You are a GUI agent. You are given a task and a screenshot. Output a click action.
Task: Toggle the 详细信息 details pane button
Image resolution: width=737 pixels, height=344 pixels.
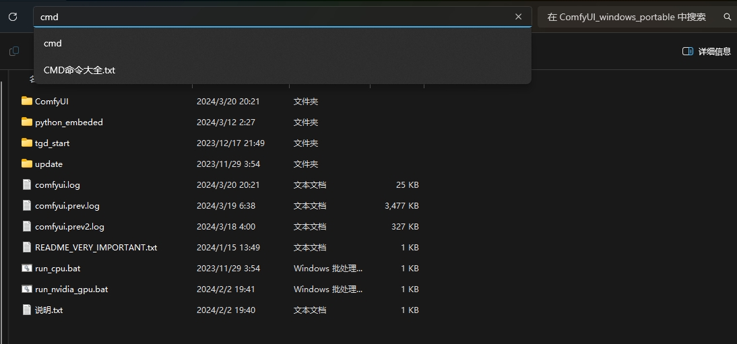click(x=707, y=51)
